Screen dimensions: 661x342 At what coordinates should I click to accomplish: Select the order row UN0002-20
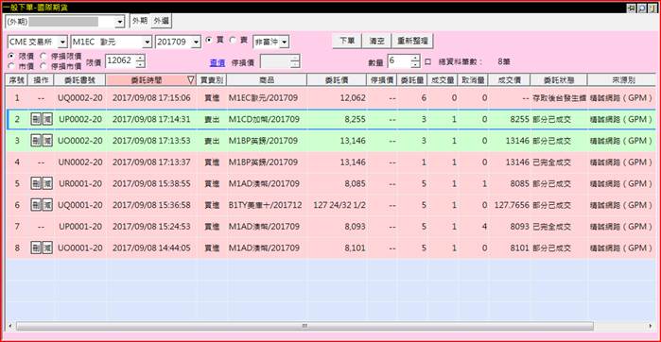[330, 162]
